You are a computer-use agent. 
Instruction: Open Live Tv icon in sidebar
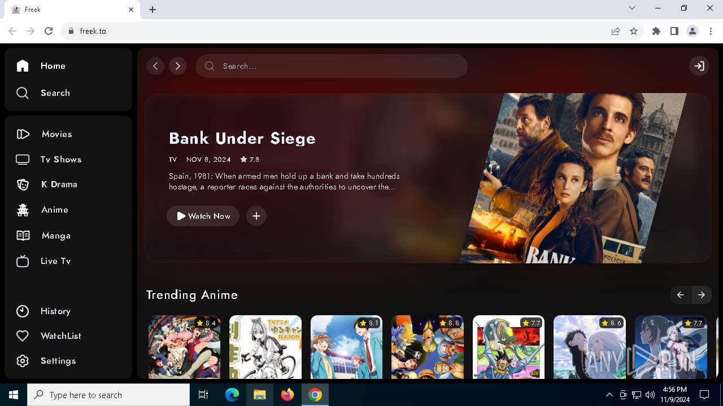23,261
